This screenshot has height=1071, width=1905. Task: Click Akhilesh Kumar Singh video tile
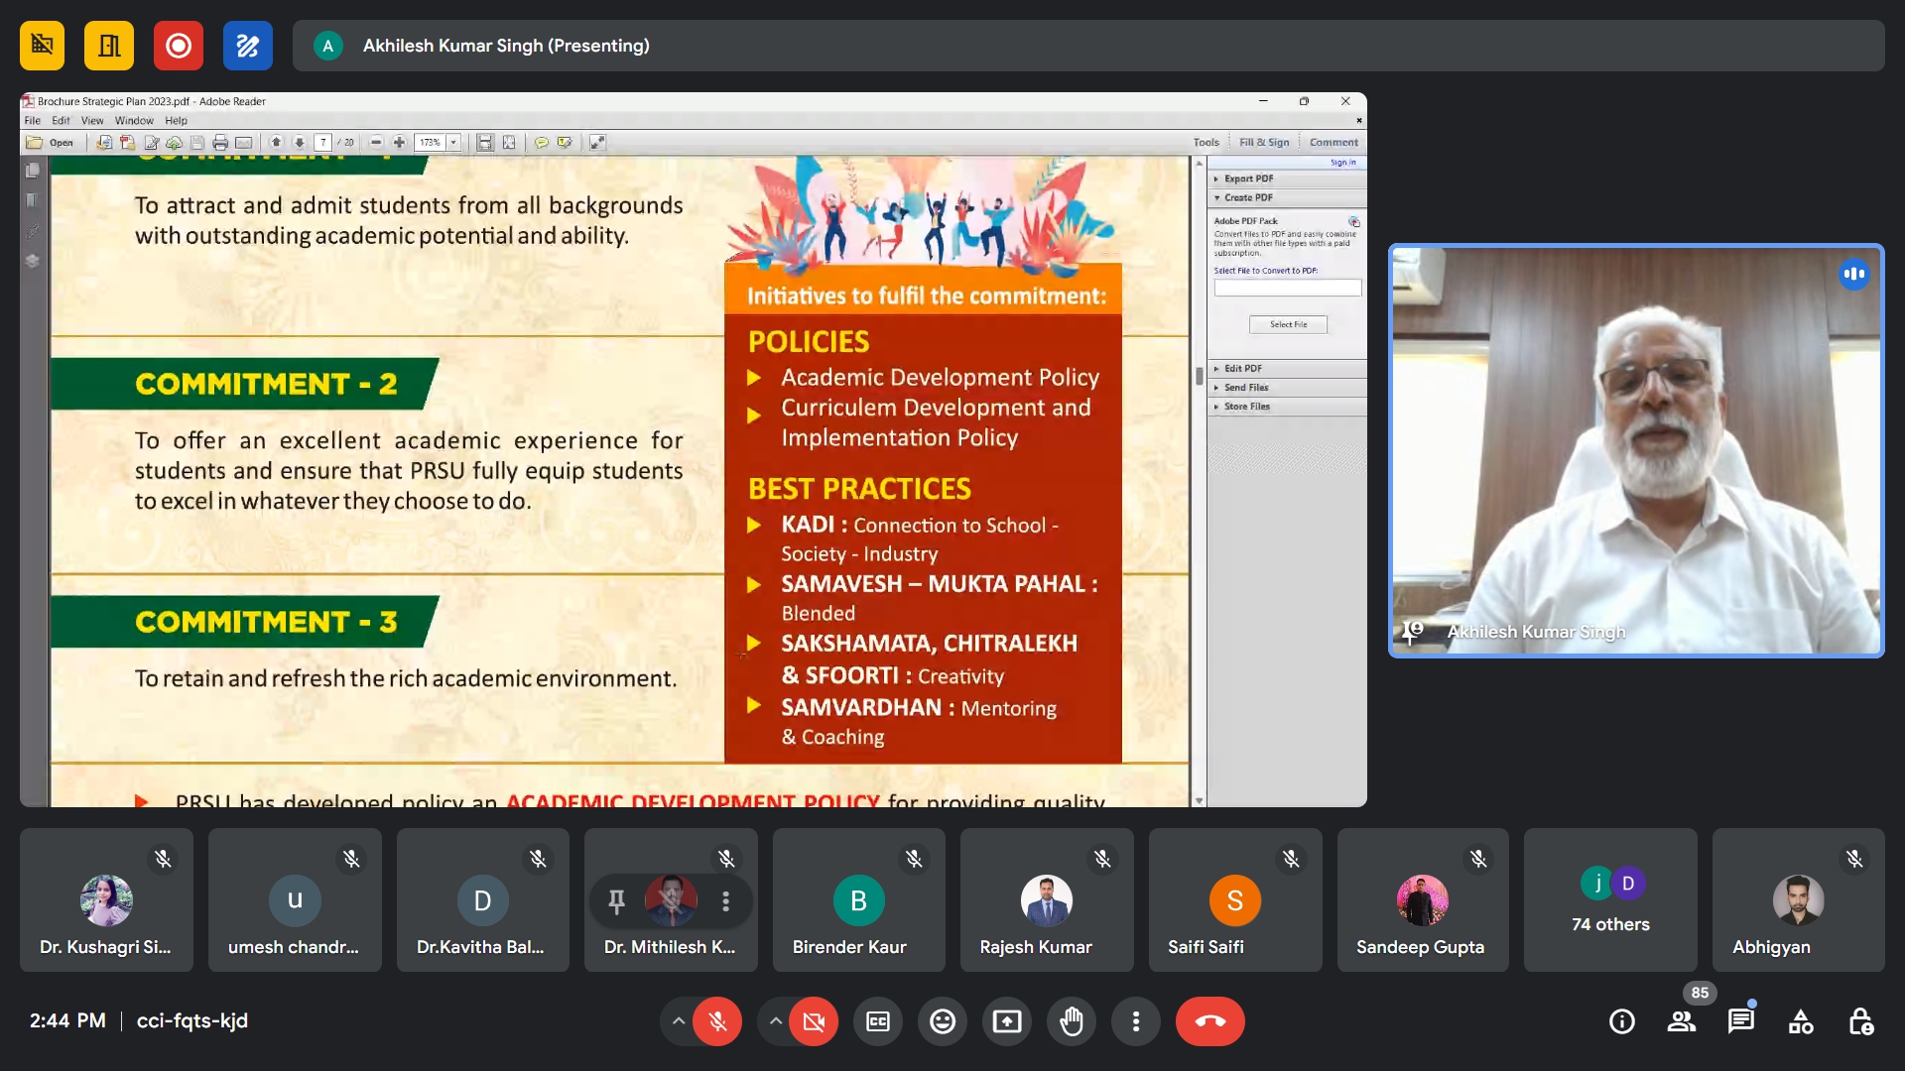pos(1635,451)
